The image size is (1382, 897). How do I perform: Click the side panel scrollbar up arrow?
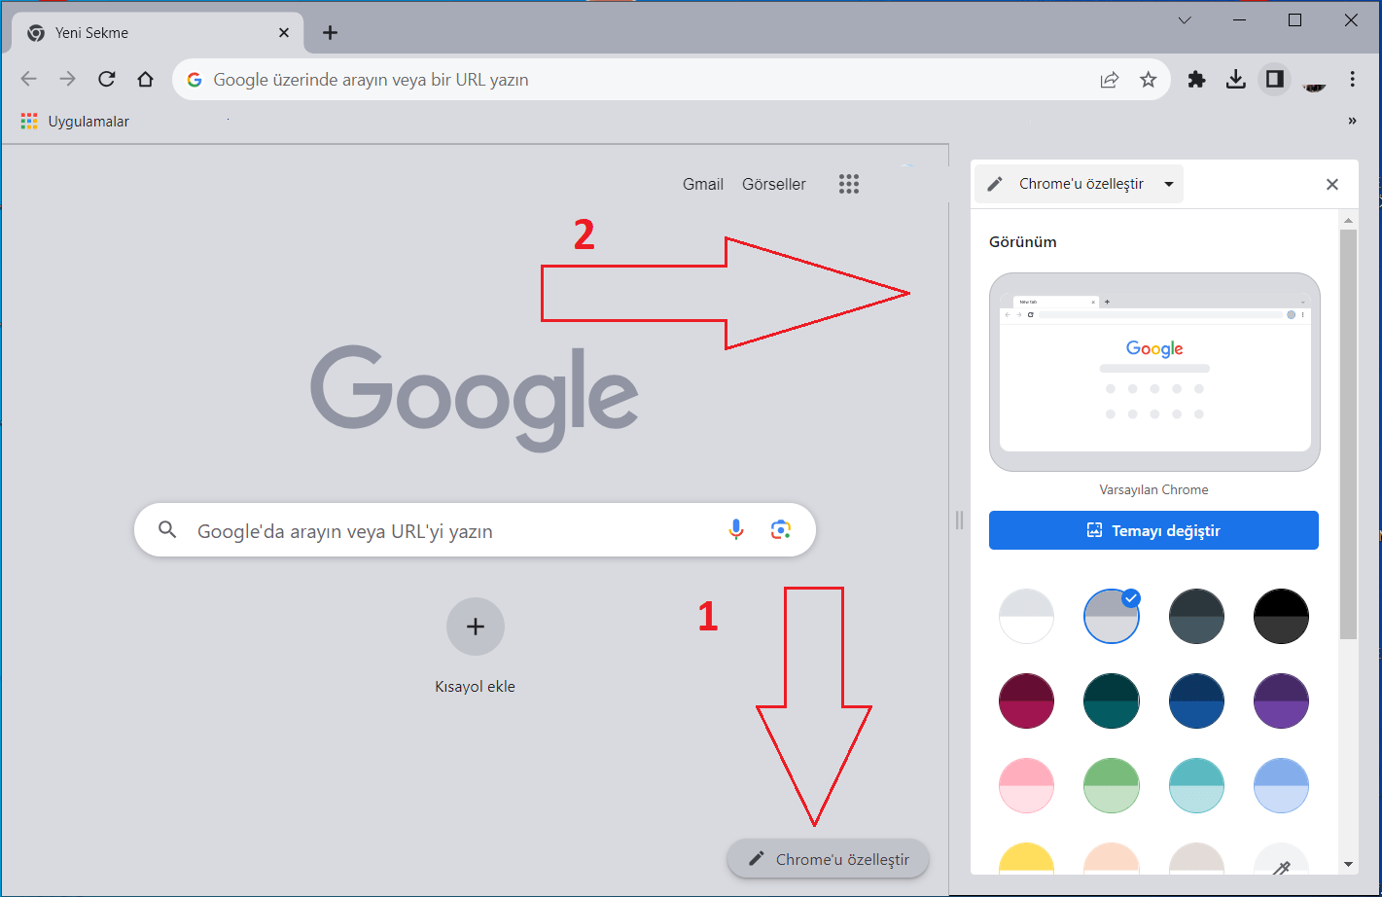point(1348,221)
